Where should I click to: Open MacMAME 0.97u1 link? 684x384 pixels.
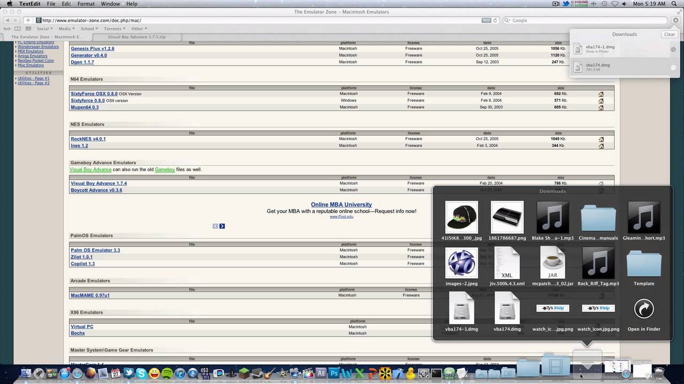point(90,295)
